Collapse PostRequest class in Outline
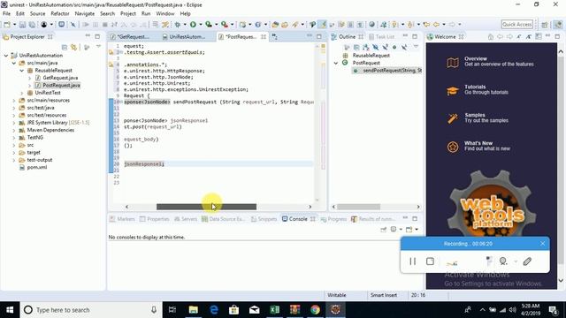 click(x=336, y=63)
